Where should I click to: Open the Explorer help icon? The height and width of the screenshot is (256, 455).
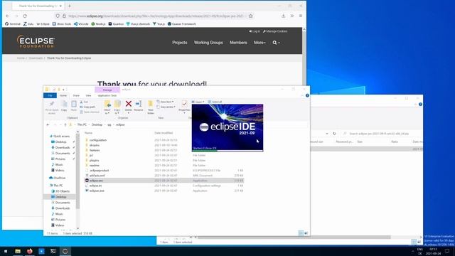click(307, 95)
